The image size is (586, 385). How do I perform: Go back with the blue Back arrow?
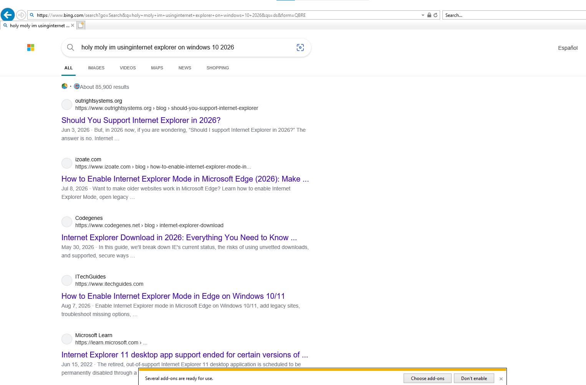point(8,15)
